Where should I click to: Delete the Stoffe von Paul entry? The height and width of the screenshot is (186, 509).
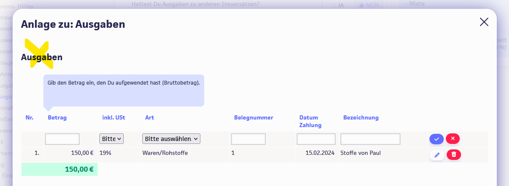pyautogui.click(x=453, y=155)
